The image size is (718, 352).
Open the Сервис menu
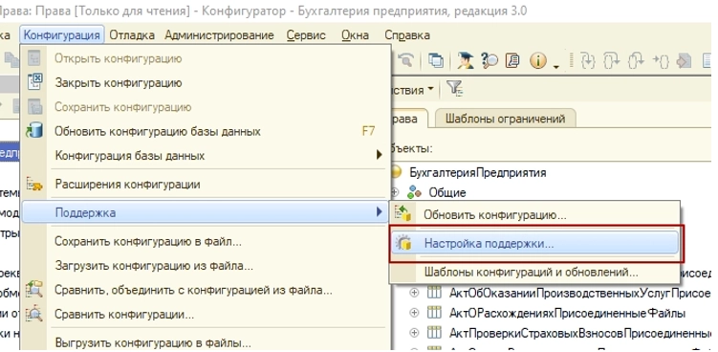(306, 35)
